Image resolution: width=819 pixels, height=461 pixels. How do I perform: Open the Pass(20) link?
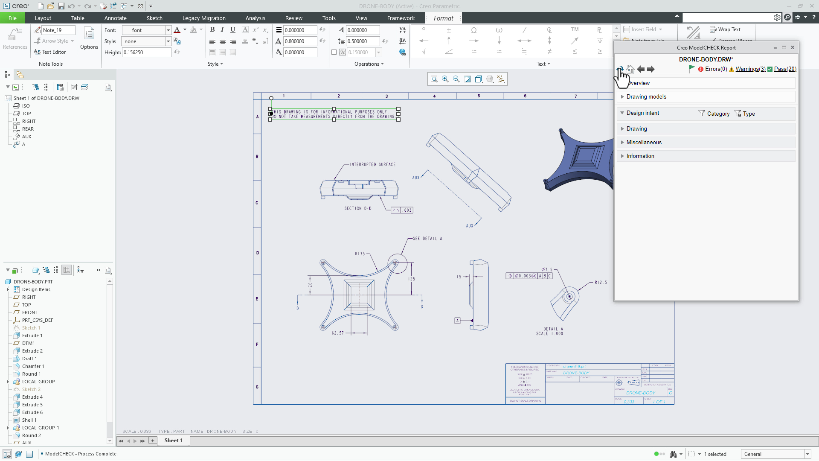[x=785, y=69]
